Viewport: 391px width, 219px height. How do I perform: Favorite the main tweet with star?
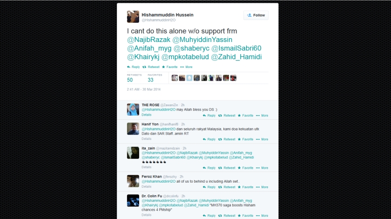tap(170, 67)
